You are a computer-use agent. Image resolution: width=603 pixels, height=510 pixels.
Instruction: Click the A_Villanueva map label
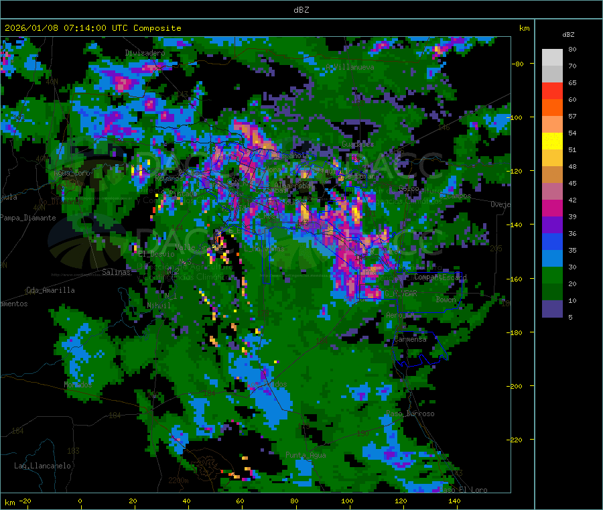(350, 67)
